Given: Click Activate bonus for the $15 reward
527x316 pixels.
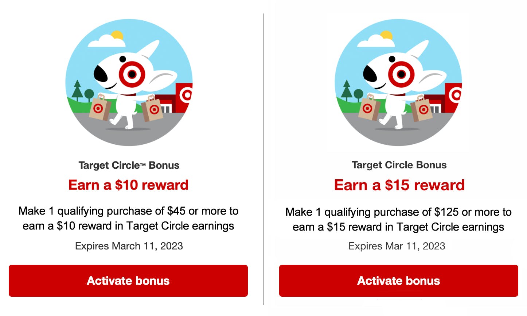Looking at the screenshot, I should point(398,281).
